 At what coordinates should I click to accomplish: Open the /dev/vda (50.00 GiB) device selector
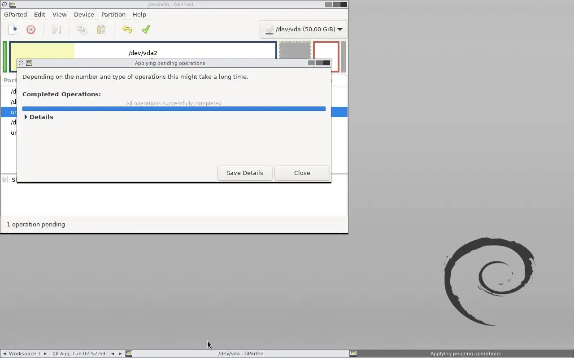click(304, 30)
